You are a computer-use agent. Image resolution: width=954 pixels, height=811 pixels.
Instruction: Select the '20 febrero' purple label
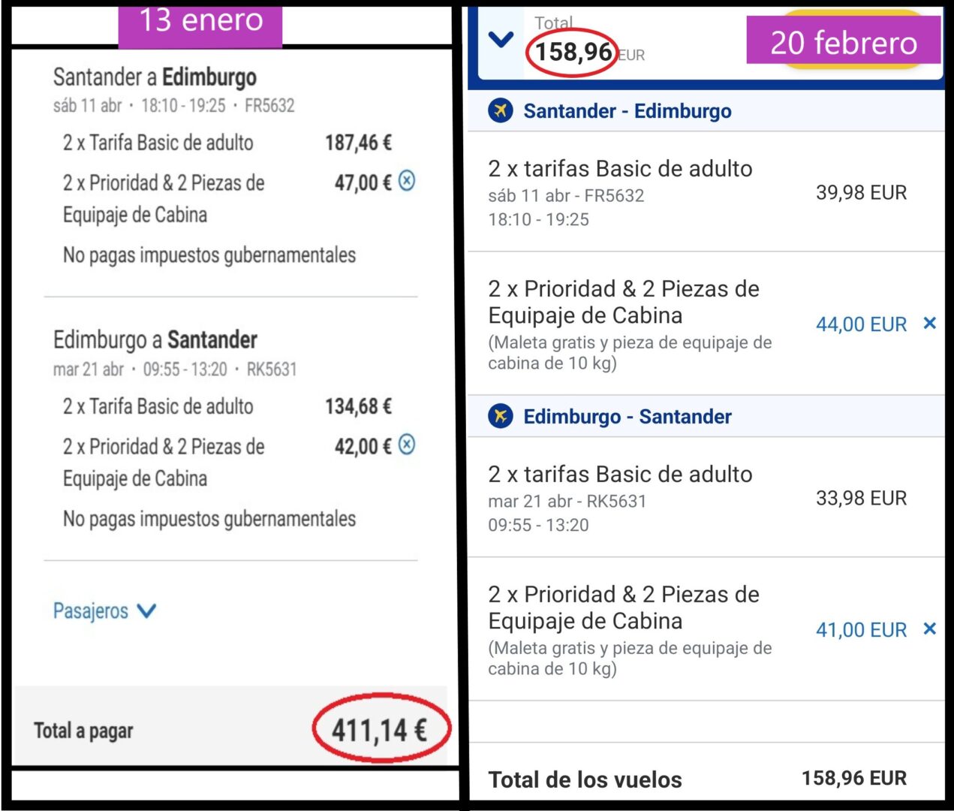[x=843, y=43]
